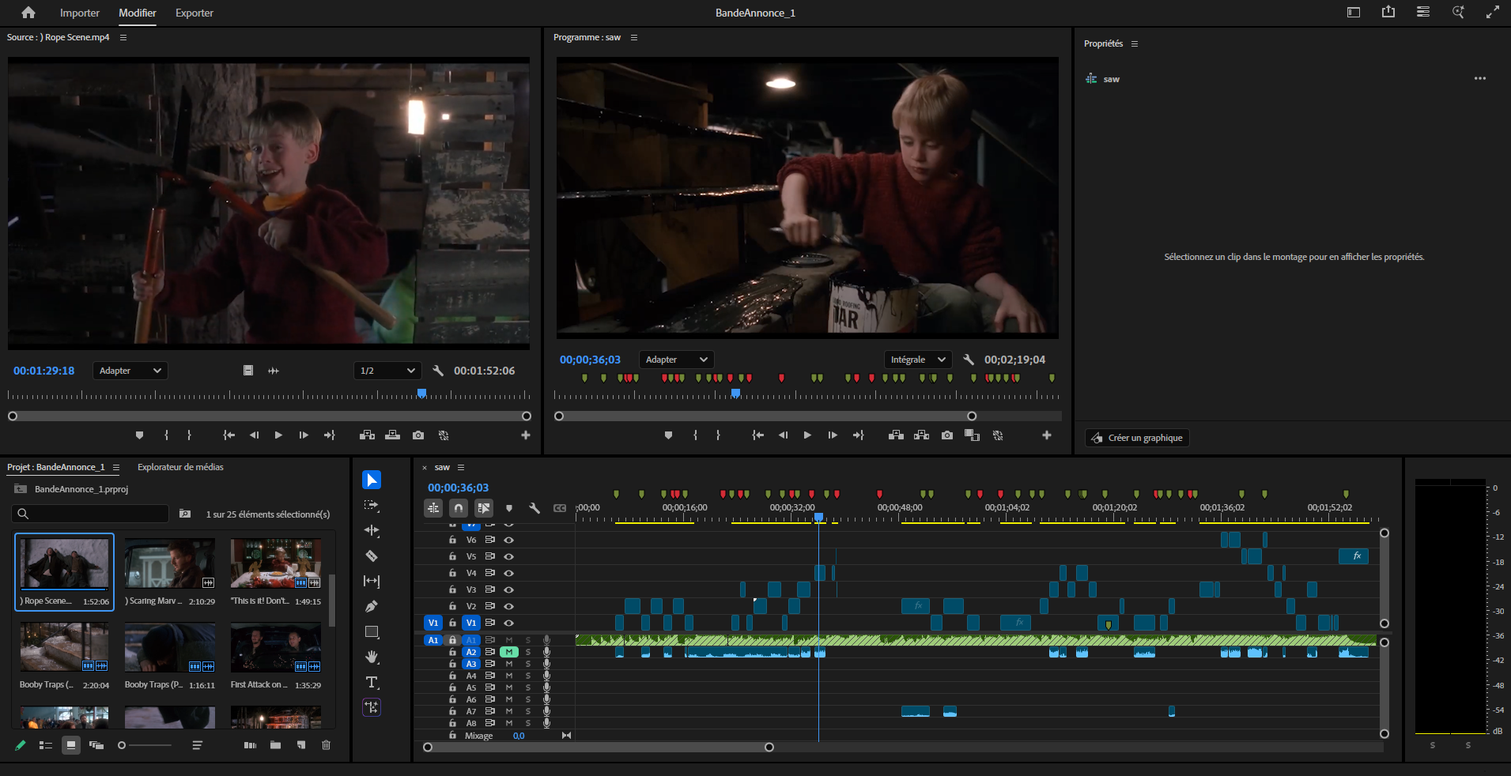
Task: Open Source monitor 1/2 resolution dropdown
Action: tap(387, 371)
